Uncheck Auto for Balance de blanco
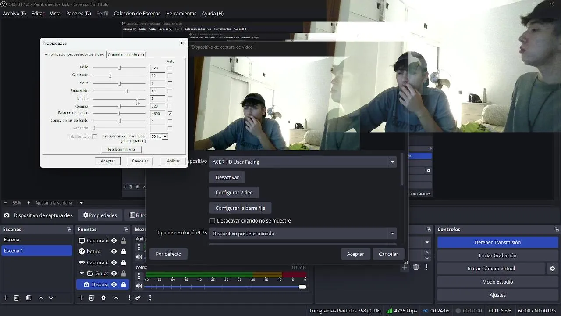The height and width of the screenshot is (316, 561). pos(170,114)
